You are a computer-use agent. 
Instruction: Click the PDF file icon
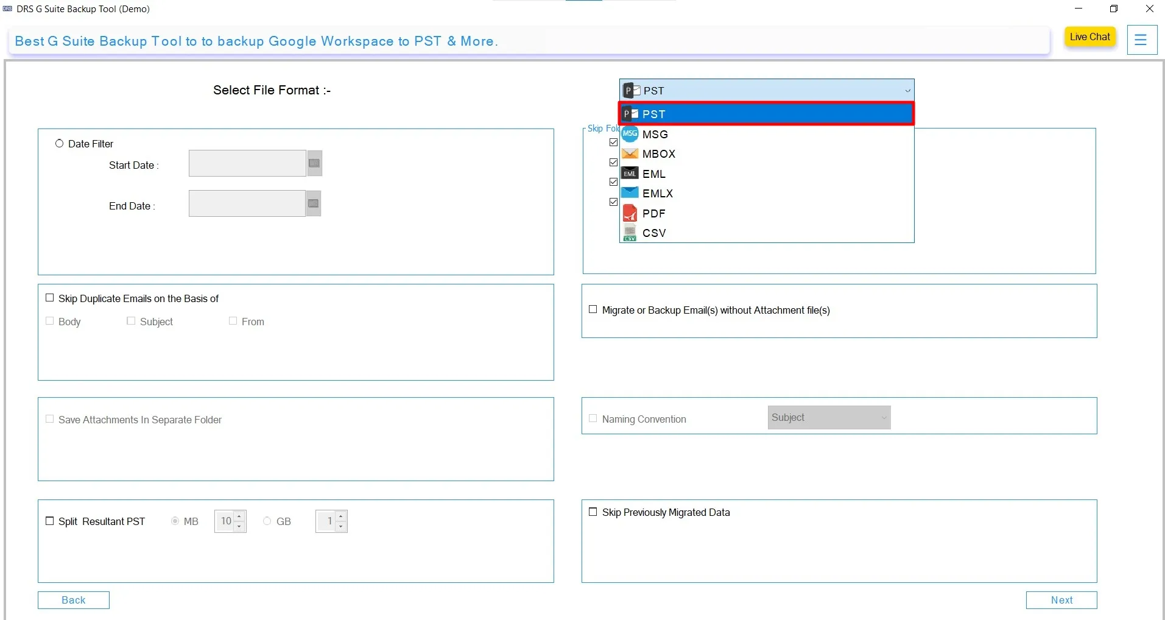(x=630, y=213)
